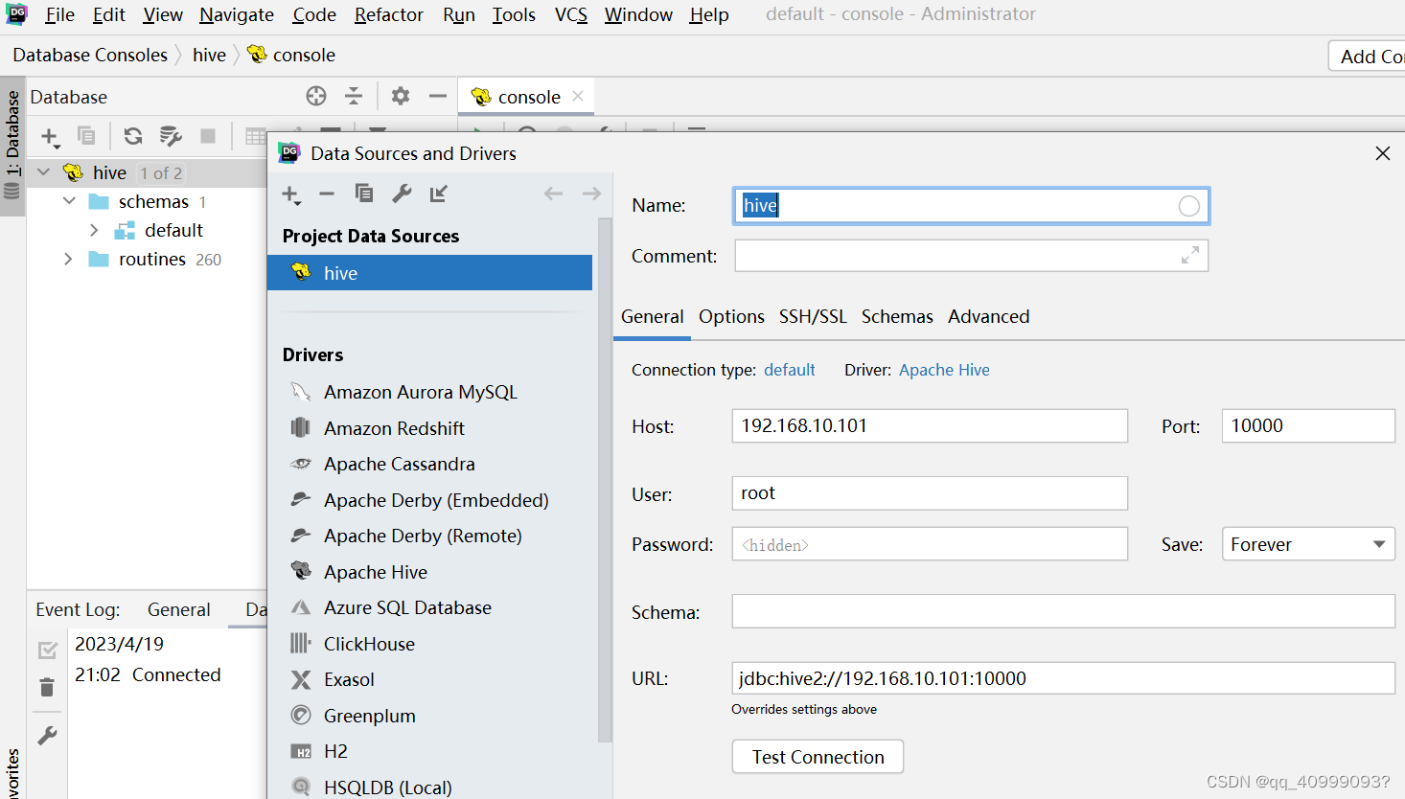Image resolution: width=1405 pixels, height=799 pixels.
Task: Hide the Database panel with minus icon
Action: pyautogui.click(x=438, y=96)
